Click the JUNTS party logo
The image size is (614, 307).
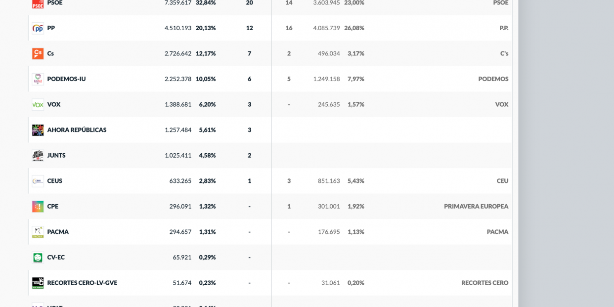click(x=38, y=156)
